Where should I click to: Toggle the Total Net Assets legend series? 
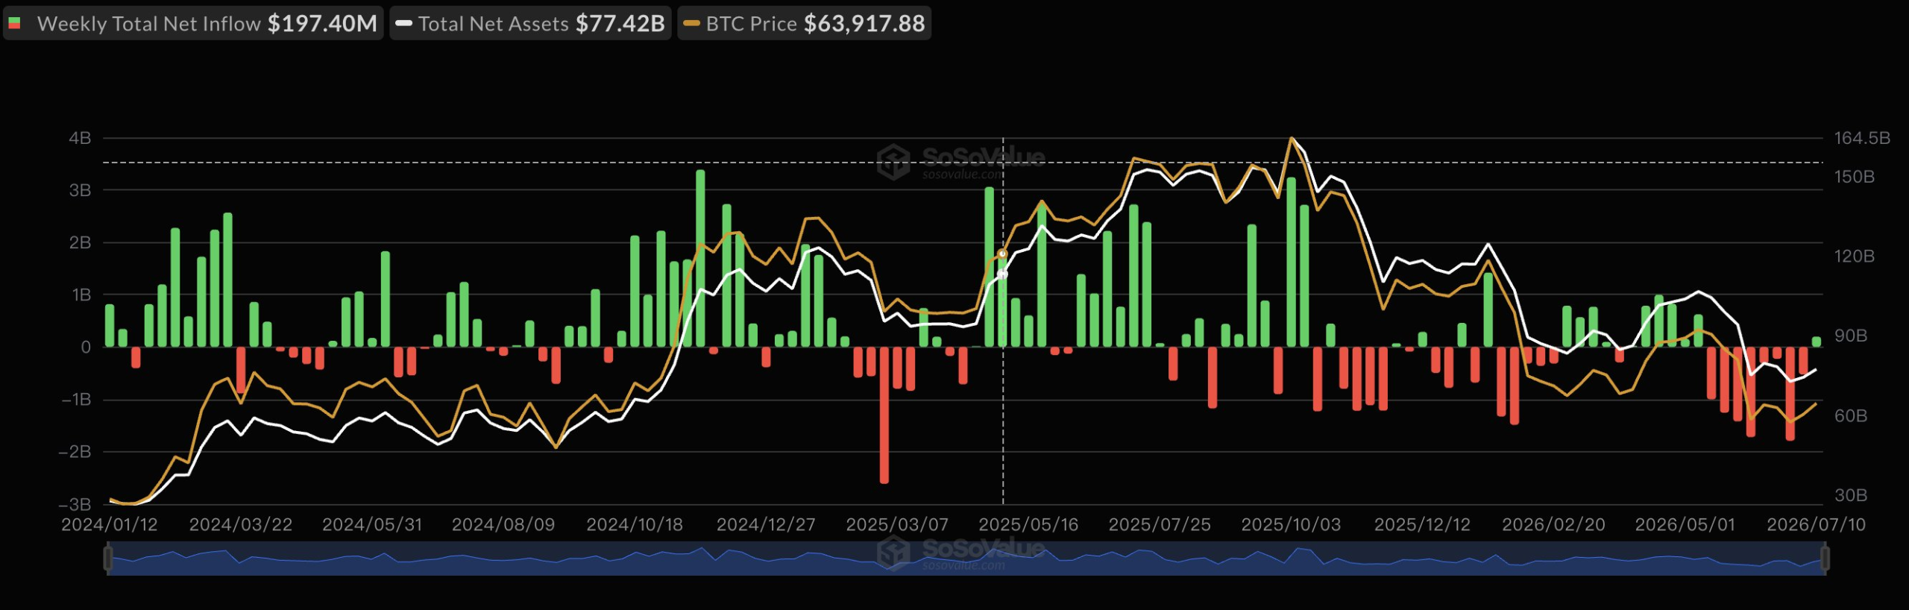click(x=530, y=23)
